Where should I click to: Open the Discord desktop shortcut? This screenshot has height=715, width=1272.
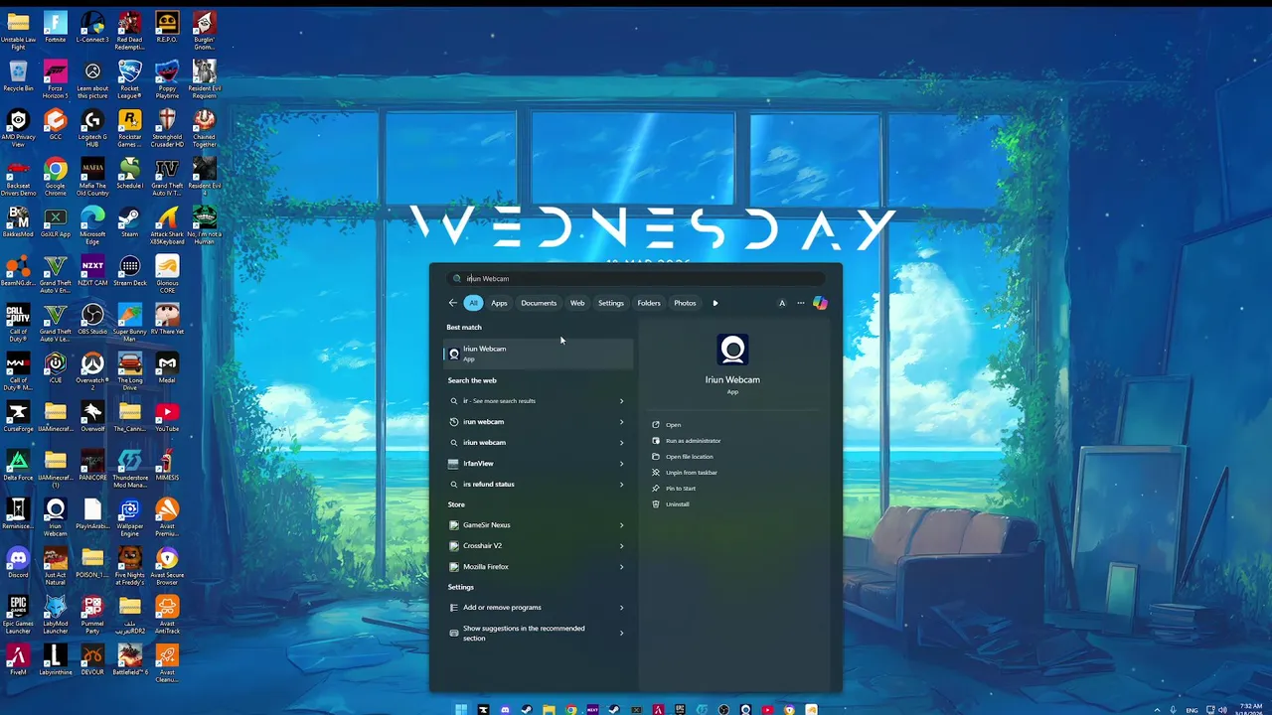pos(18,562)
